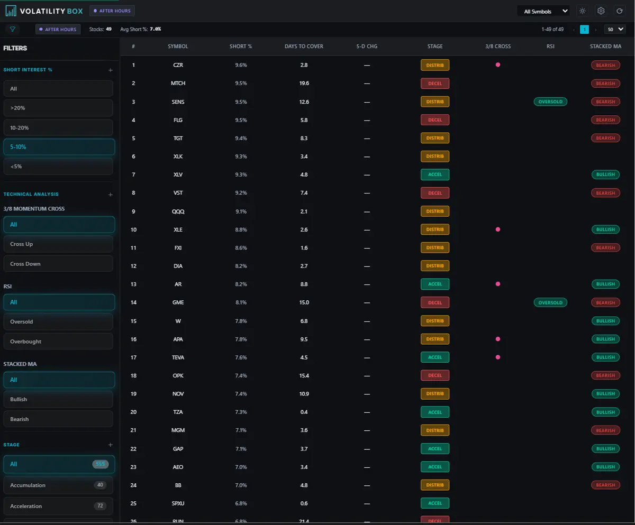Select the Cross Up momentum filter
The image size is (635, 525).
pos(58,244)
